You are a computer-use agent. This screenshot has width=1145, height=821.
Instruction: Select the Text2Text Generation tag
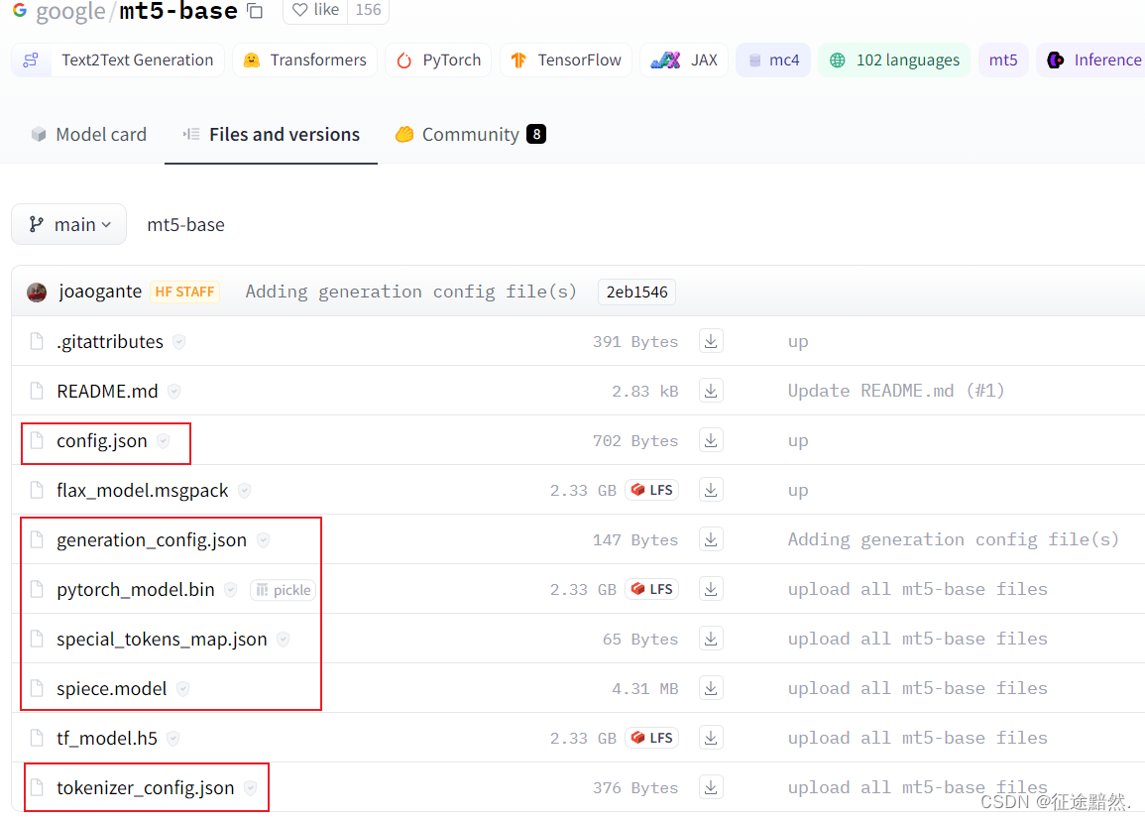118,59
